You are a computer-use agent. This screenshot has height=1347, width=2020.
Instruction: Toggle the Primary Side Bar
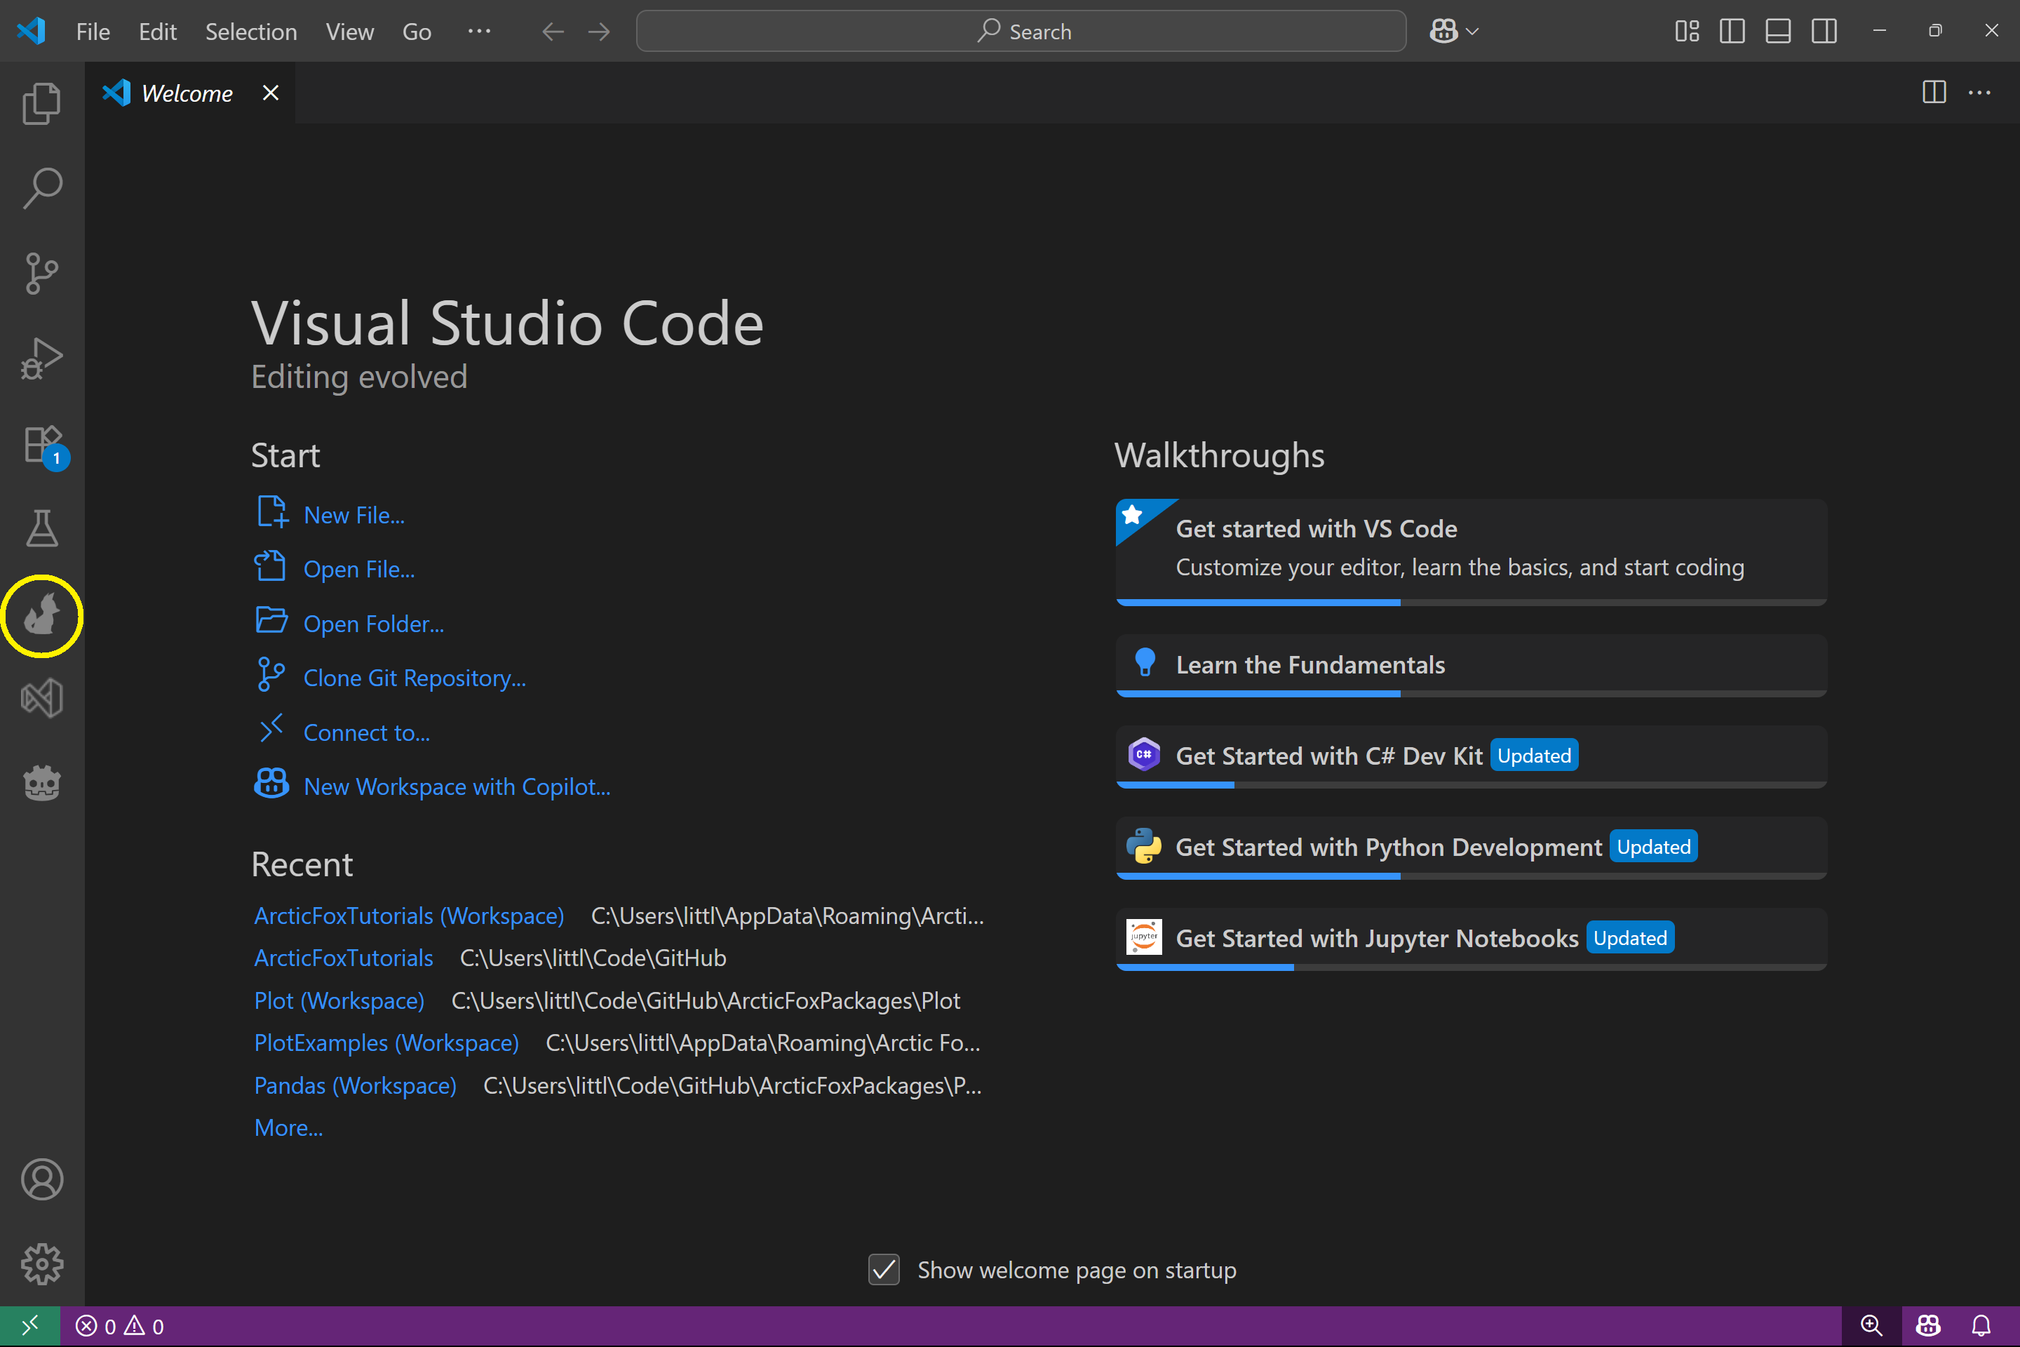[1732, 32]
